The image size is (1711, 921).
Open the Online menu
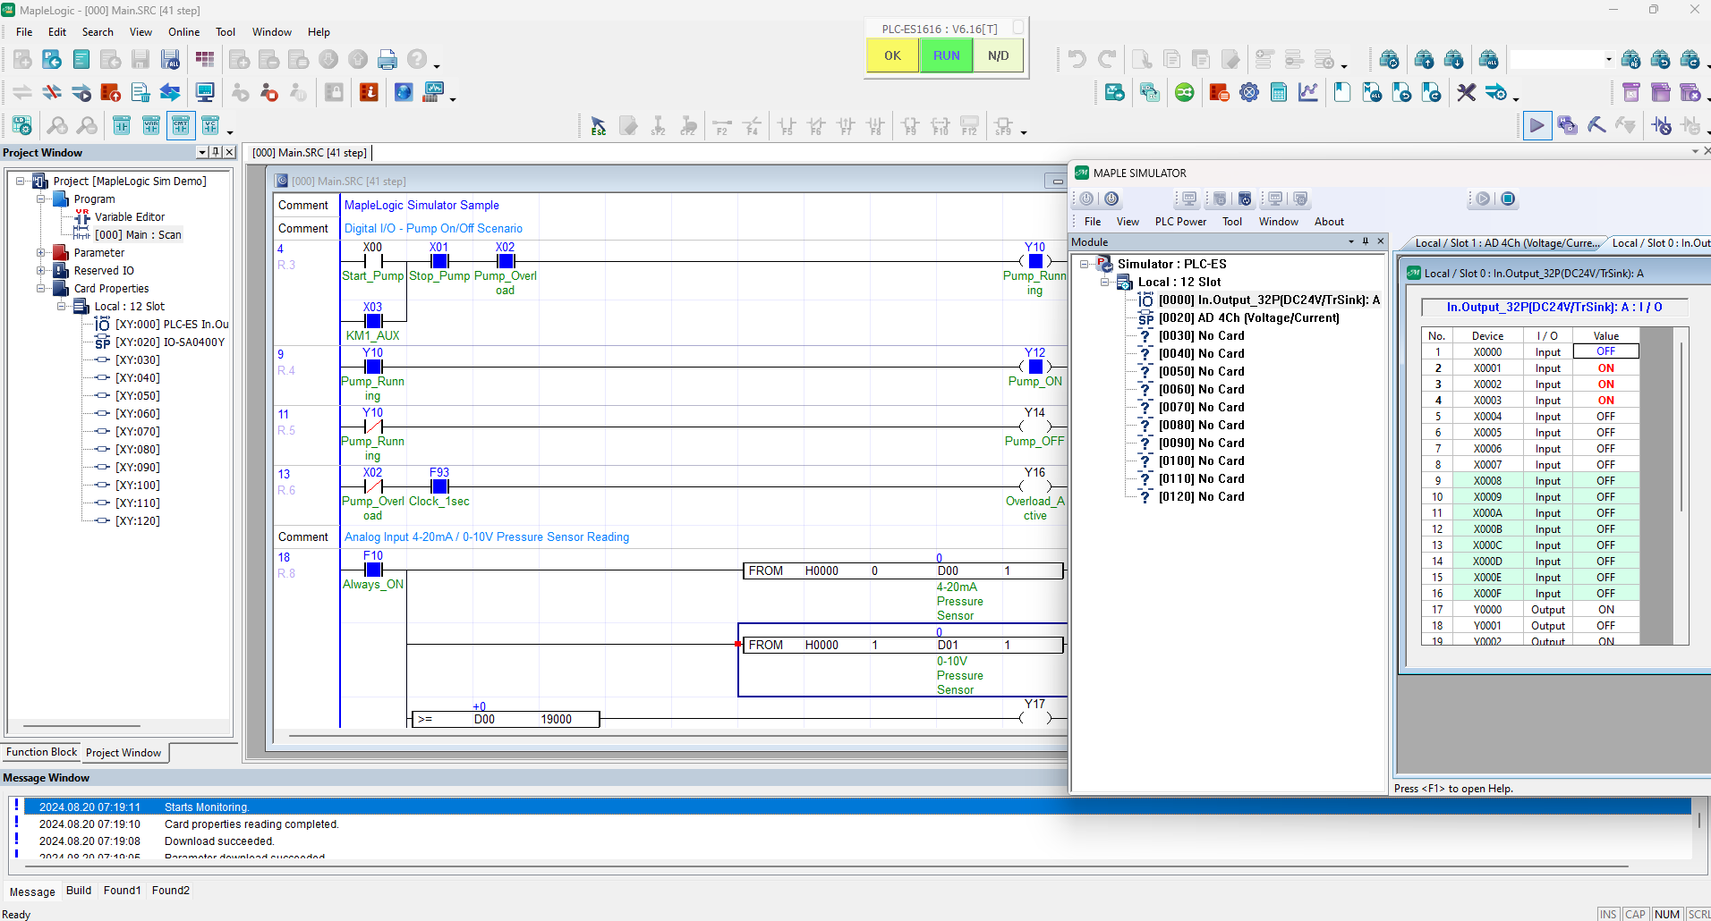point(183,31)
